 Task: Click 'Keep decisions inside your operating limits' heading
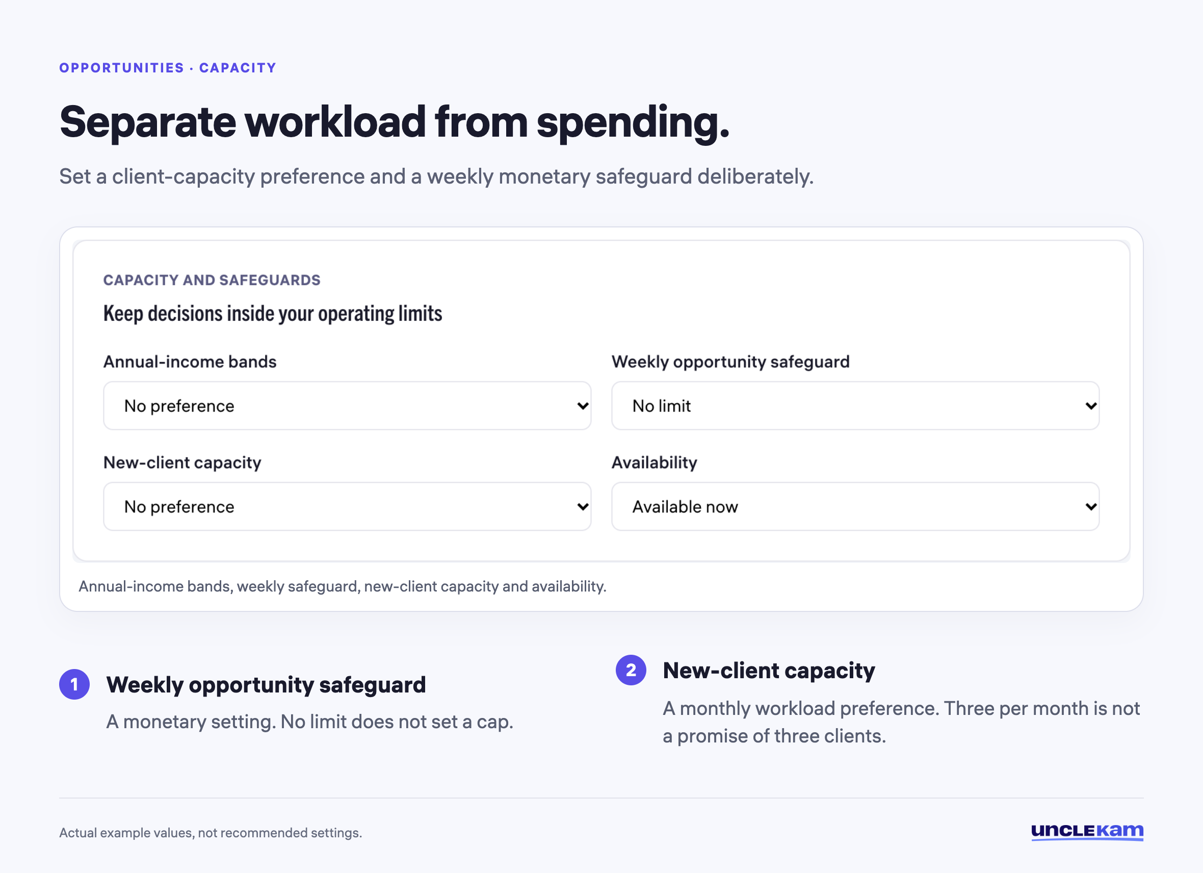(273, 314)
